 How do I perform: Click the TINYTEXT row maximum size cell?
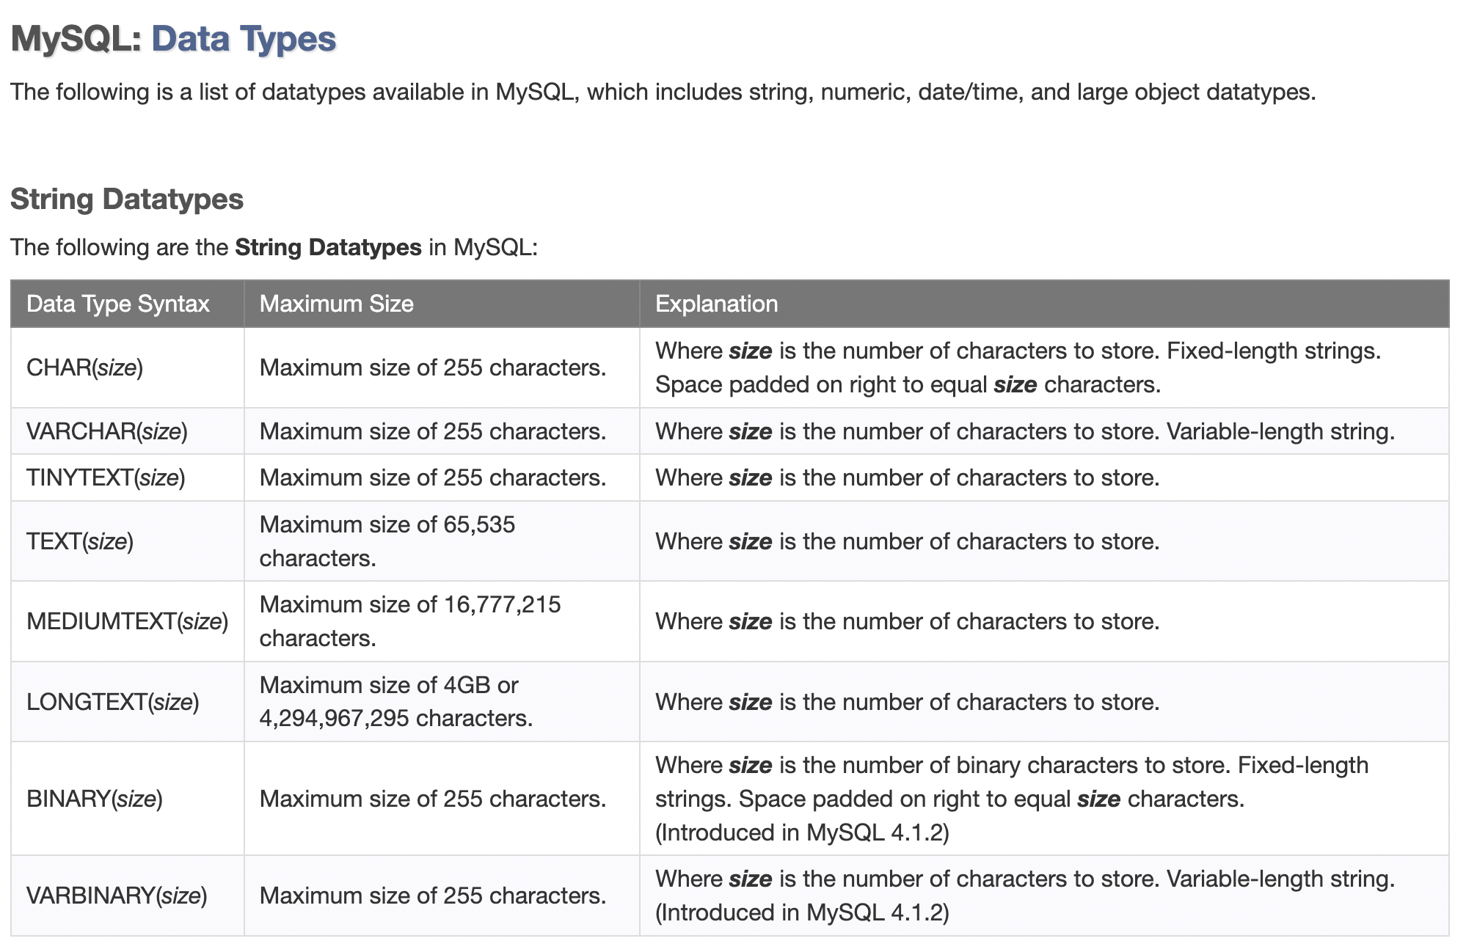coord(442,477)
